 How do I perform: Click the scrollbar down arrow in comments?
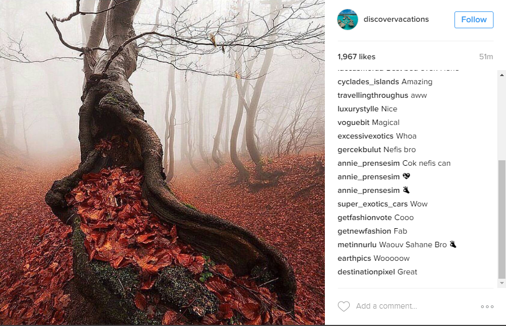pos(502,283)
